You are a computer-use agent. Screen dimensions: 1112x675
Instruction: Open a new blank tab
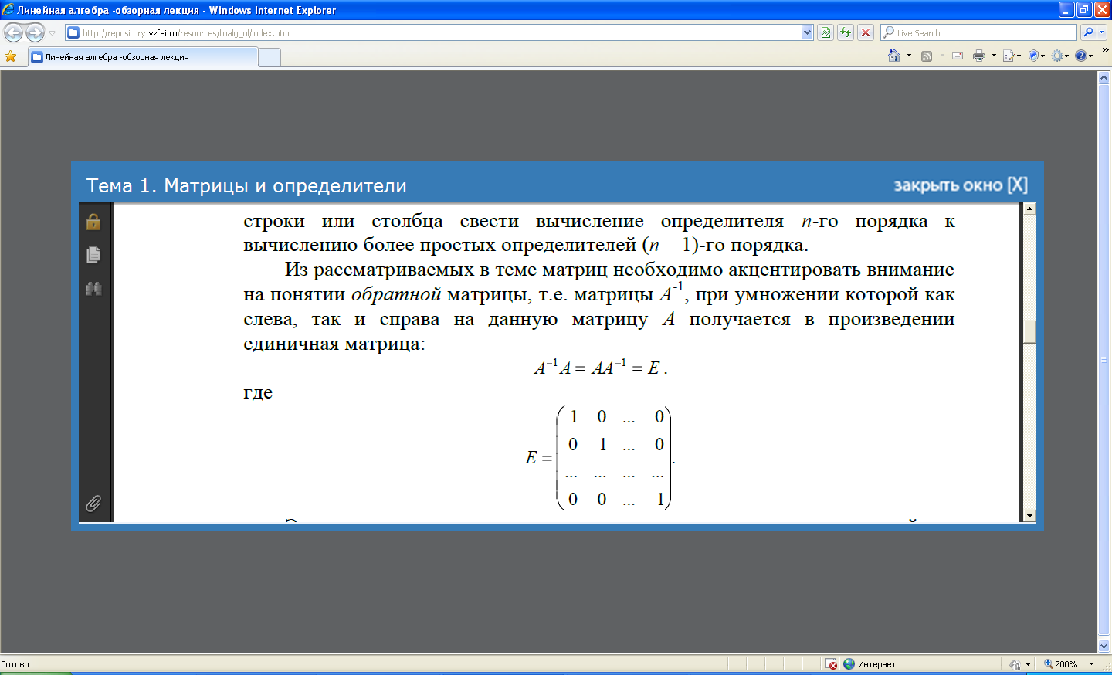tap(270, 58)
